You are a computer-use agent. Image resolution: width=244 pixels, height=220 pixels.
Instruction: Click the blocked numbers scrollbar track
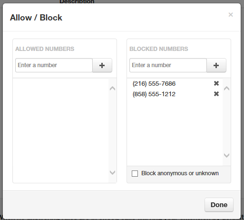[x=226, y=122]
